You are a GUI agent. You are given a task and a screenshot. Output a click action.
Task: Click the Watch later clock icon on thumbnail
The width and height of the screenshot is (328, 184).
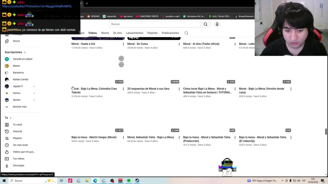coord(121,59)
